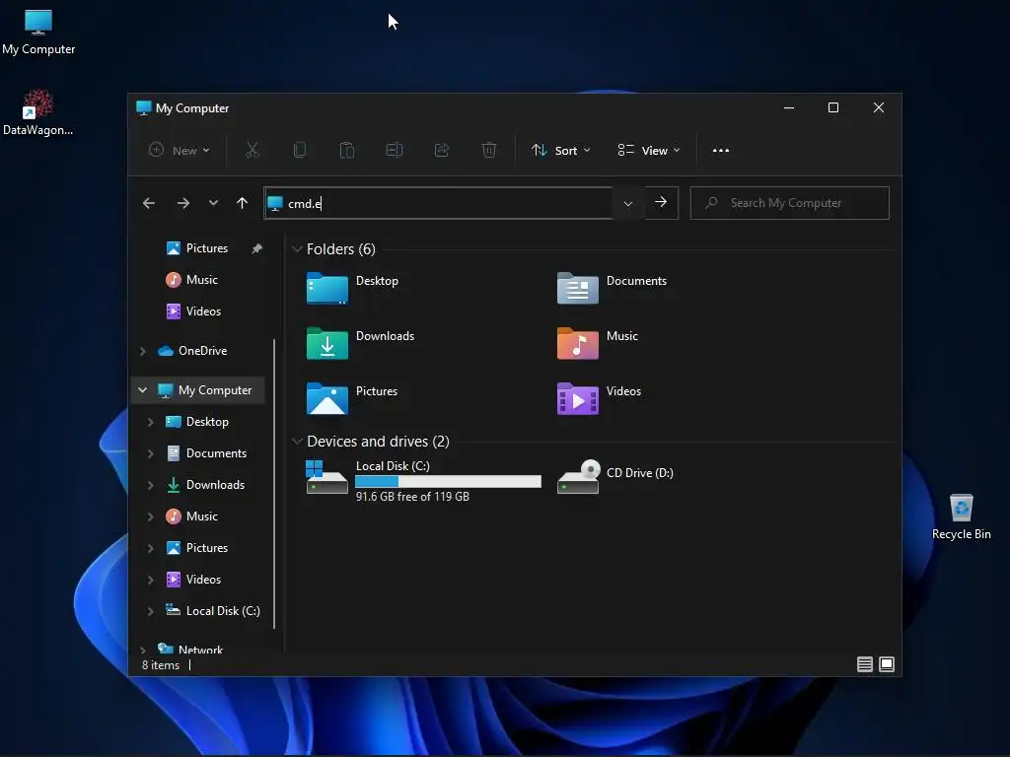
Task: Switch to large icons view in status bar
Action: 887,663
